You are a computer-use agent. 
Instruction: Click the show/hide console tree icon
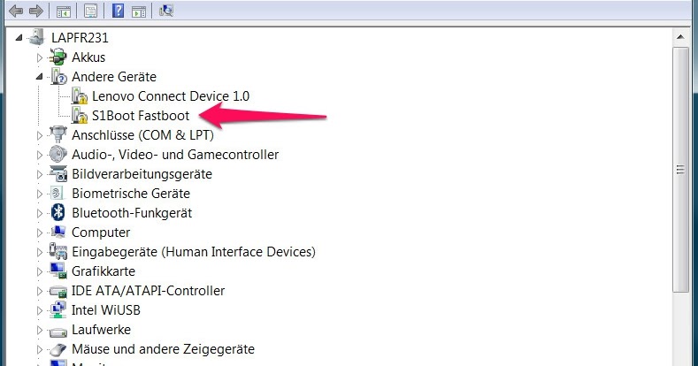[x=64, y=11]
